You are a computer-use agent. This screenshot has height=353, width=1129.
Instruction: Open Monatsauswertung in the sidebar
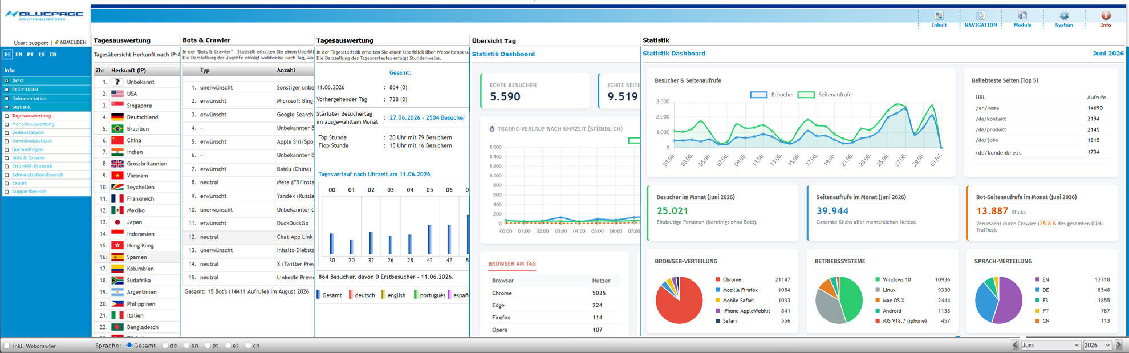(33, 124)
